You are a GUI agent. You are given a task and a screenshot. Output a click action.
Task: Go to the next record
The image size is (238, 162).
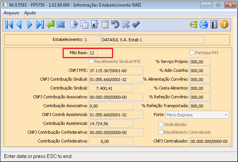coord(30,25)
